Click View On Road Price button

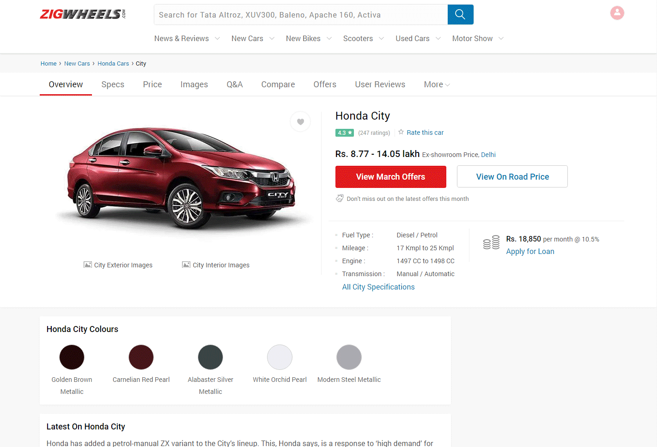coord(512,176)
